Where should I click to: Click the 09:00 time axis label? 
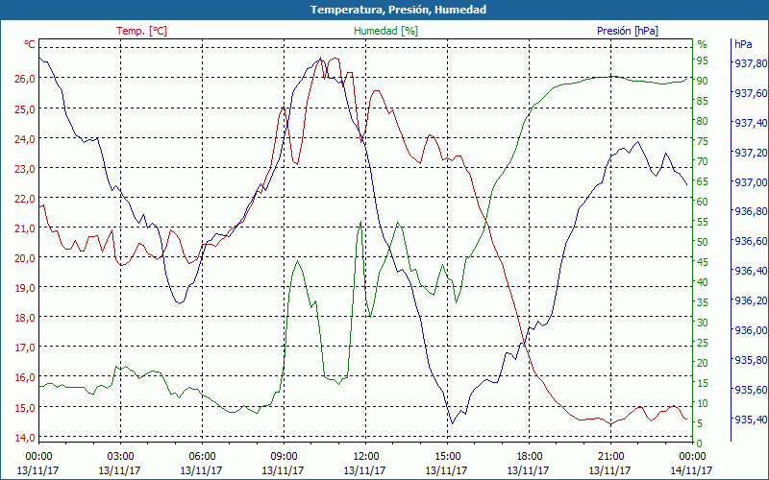coord(284,457)
